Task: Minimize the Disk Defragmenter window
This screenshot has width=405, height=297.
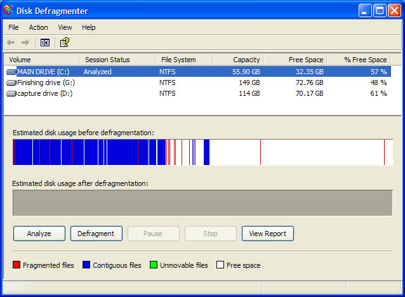Action: pyautogui.click(x=365, y=11)
